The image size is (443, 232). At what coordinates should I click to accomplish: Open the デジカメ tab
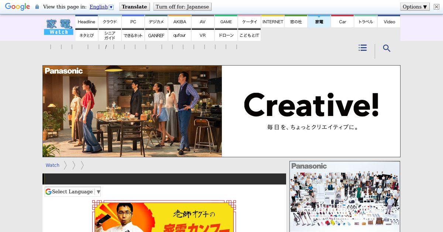(x=156, y=21)
